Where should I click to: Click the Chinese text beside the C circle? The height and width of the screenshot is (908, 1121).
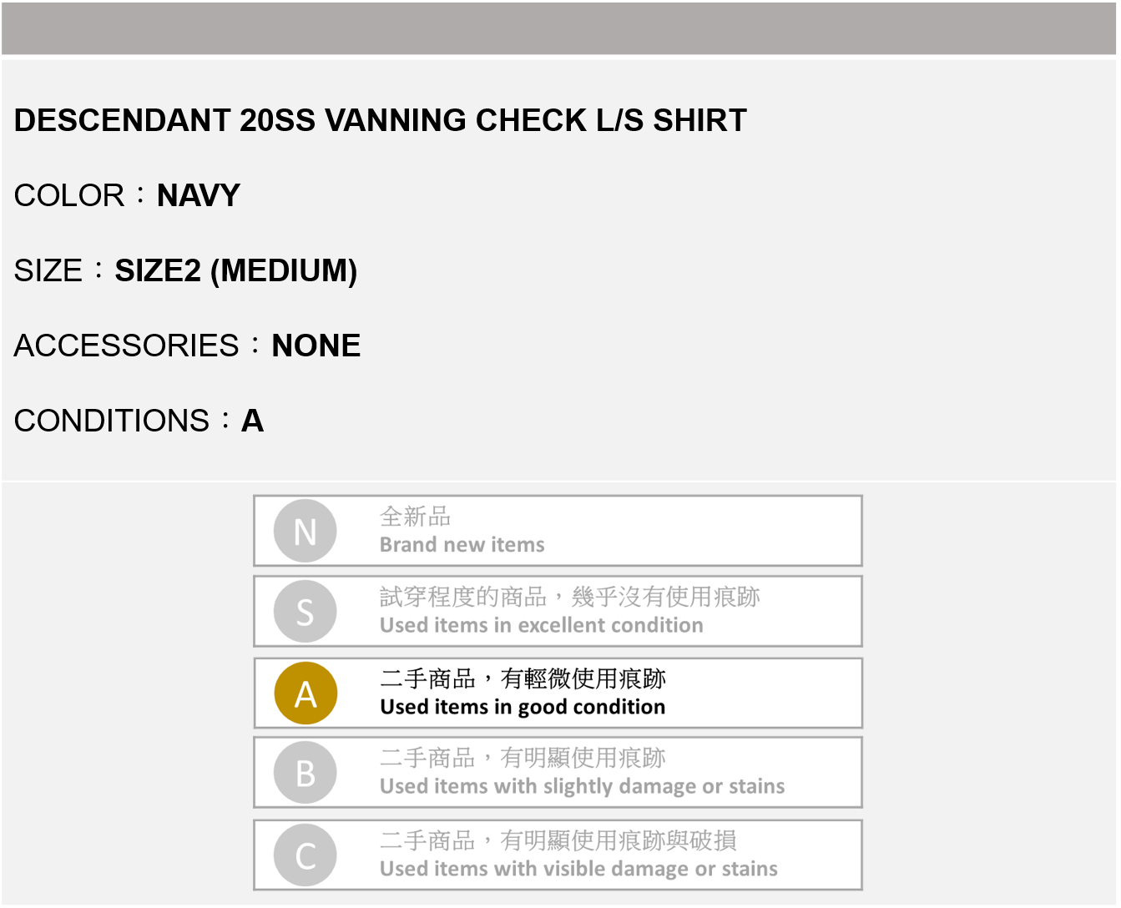click(x=558, y=840)
